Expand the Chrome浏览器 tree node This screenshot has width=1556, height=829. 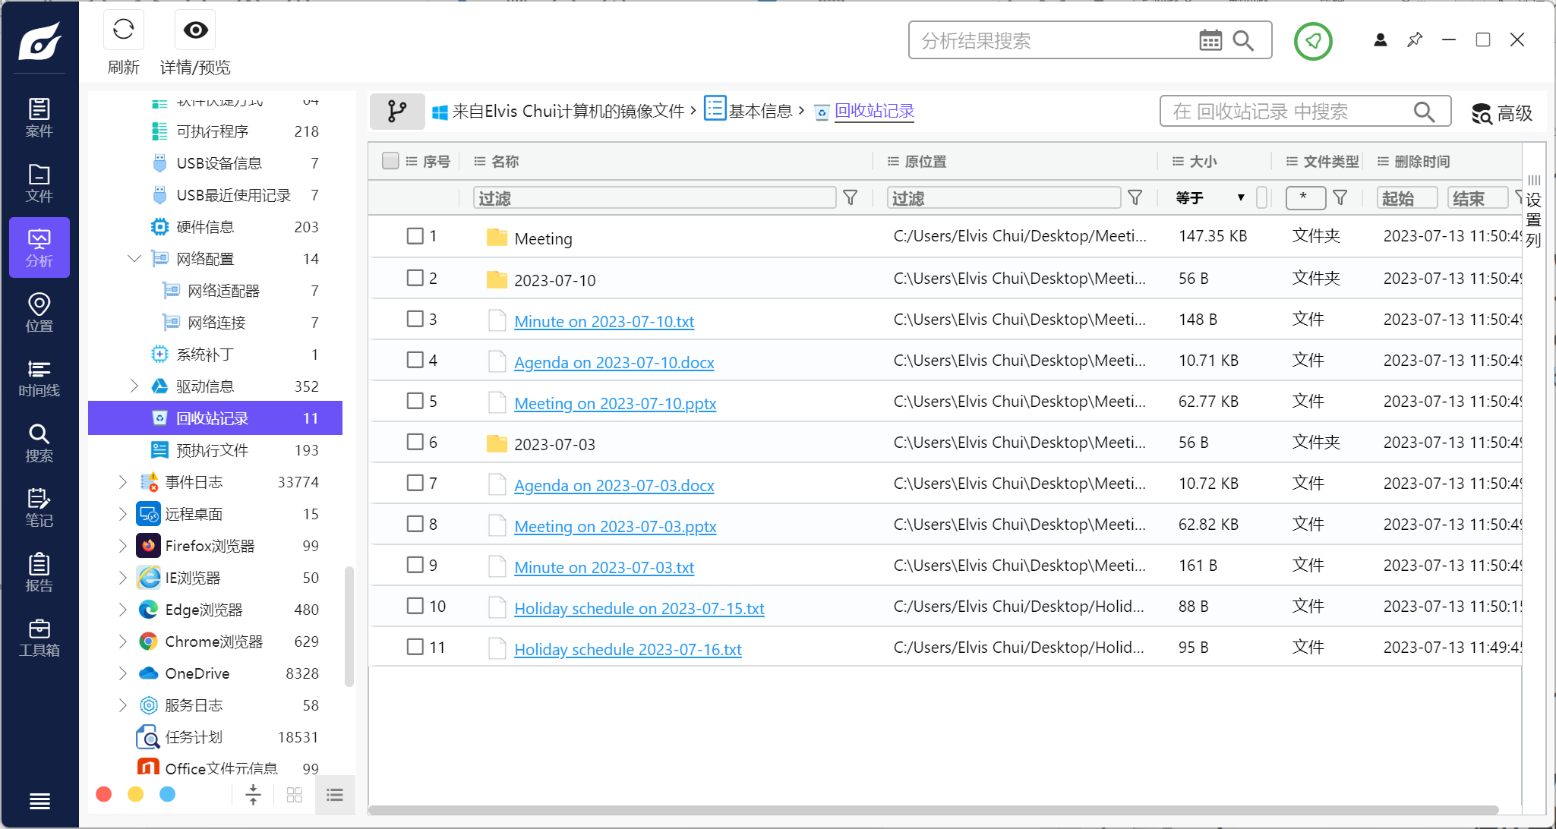(123, 641)
